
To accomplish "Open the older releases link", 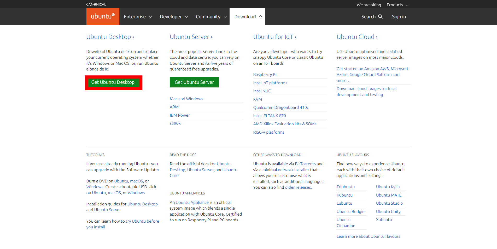I will point(298,187).
